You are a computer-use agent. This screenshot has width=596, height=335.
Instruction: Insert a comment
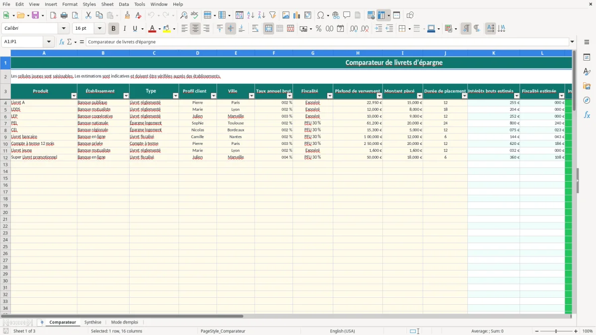(x=347, y=15)
